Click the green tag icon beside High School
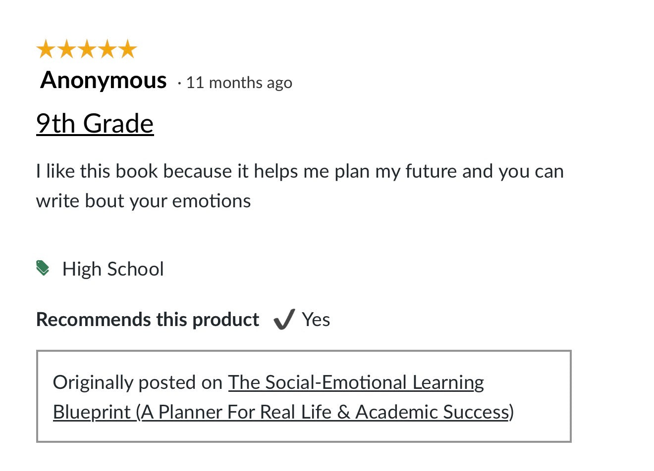 [43, 268]
